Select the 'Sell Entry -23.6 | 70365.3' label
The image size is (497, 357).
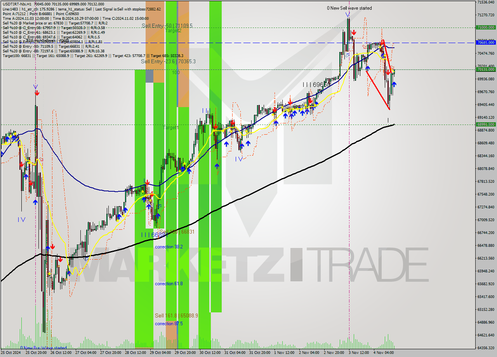[x=168, y=61]
